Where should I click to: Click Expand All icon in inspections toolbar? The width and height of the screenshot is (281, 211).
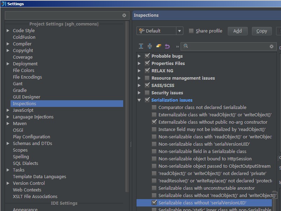(x=141, y=46)
